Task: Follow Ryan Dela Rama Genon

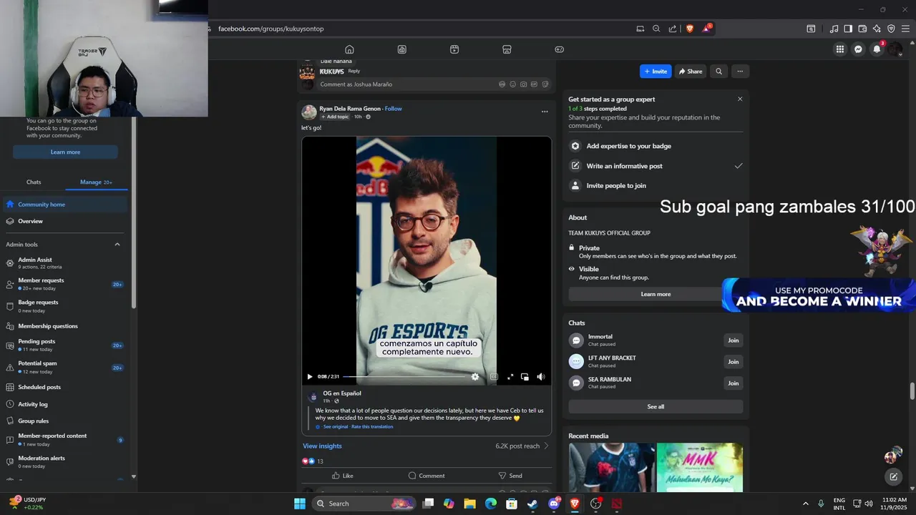Action: 394,109
